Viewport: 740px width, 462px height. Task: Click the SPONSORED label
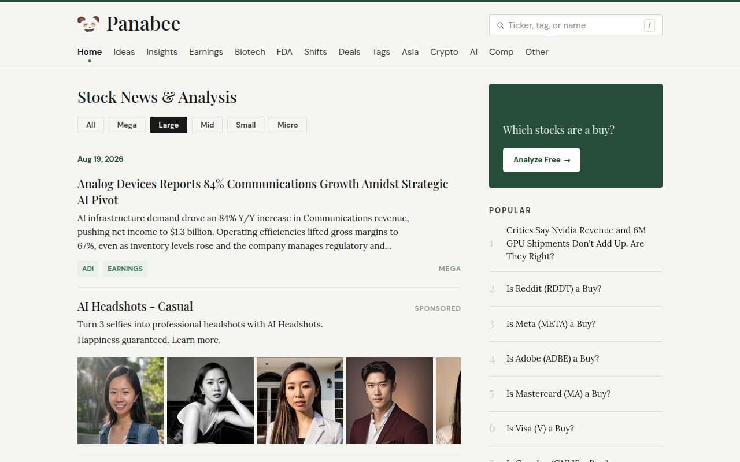(x=438, y=308)
